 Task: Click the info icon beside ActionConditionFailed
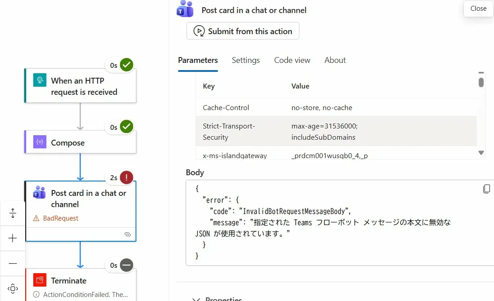click(x=36, y=294)
